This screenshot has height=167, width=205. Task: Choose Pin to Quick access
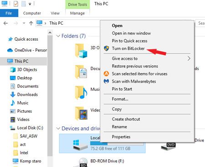coord(147,41)
